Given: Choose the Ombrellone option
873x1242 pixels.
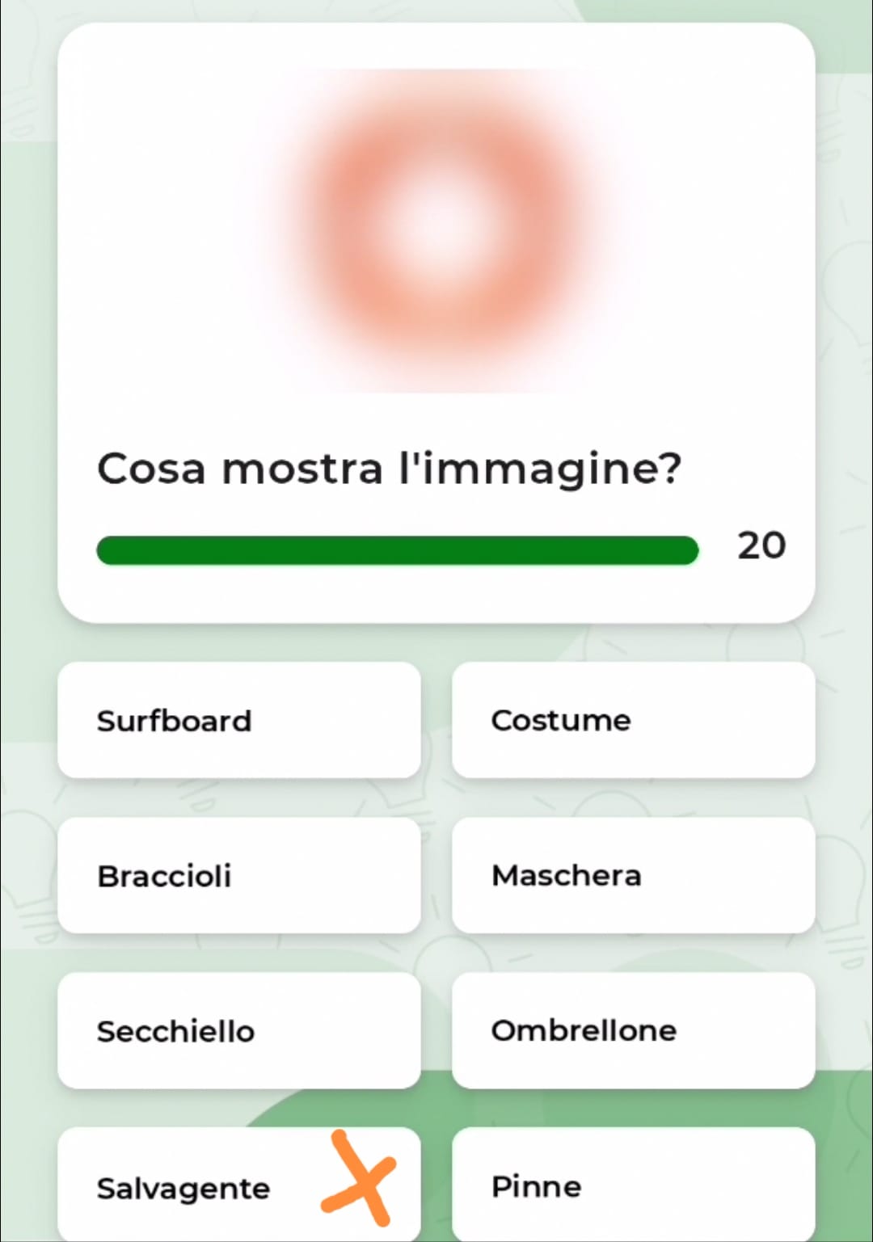Looking at the screenshot, I should (x=633, y=1030).
